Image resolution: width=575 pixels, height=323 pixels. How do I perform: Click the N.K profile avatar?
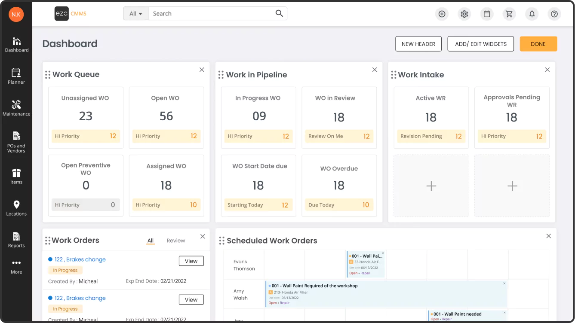tap(16, 14)
